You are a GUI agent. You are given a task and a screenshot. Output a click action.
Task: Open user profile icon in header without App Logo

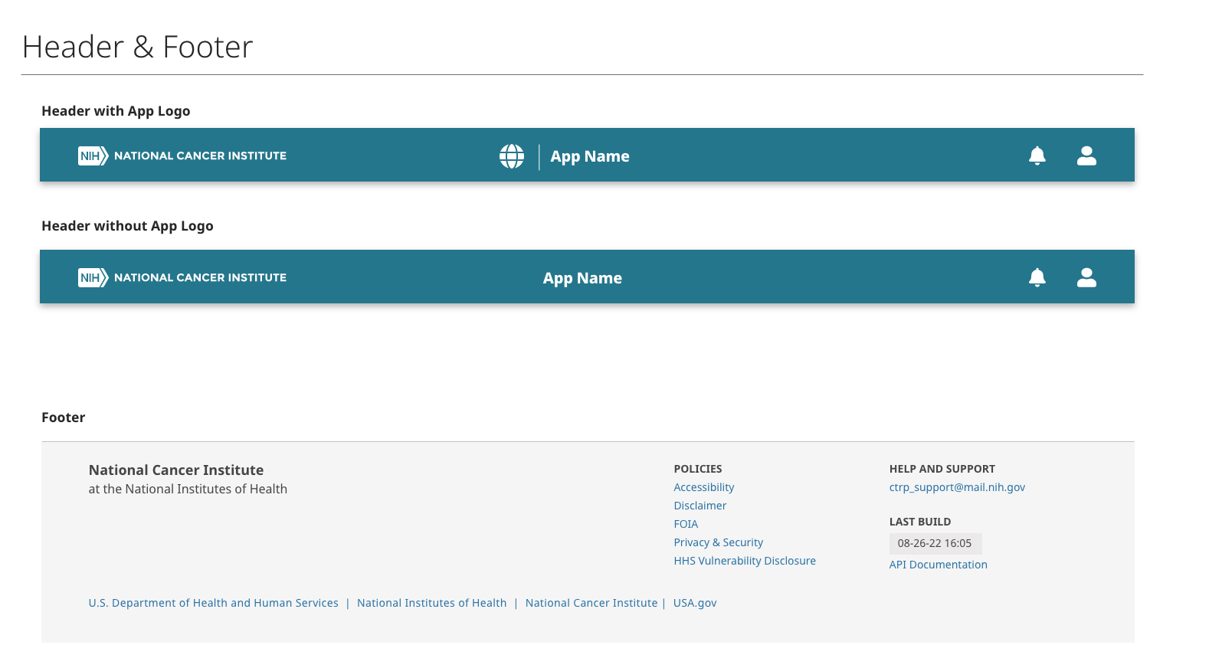pos(1086,277)
